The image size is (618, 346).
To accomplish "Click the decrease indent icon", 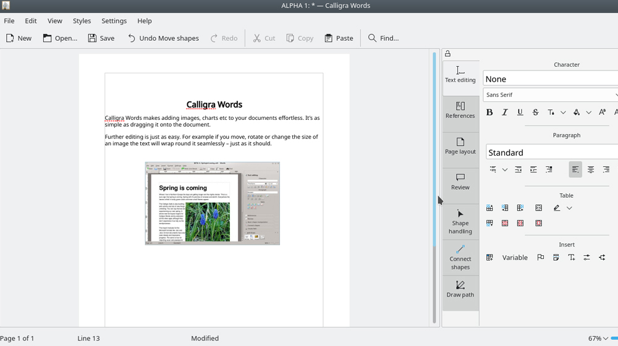I will tap(519, 169).
